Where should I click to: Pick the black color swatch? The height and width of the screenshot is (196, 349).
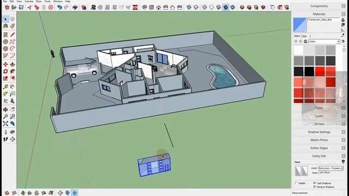[x=309, y=71]
